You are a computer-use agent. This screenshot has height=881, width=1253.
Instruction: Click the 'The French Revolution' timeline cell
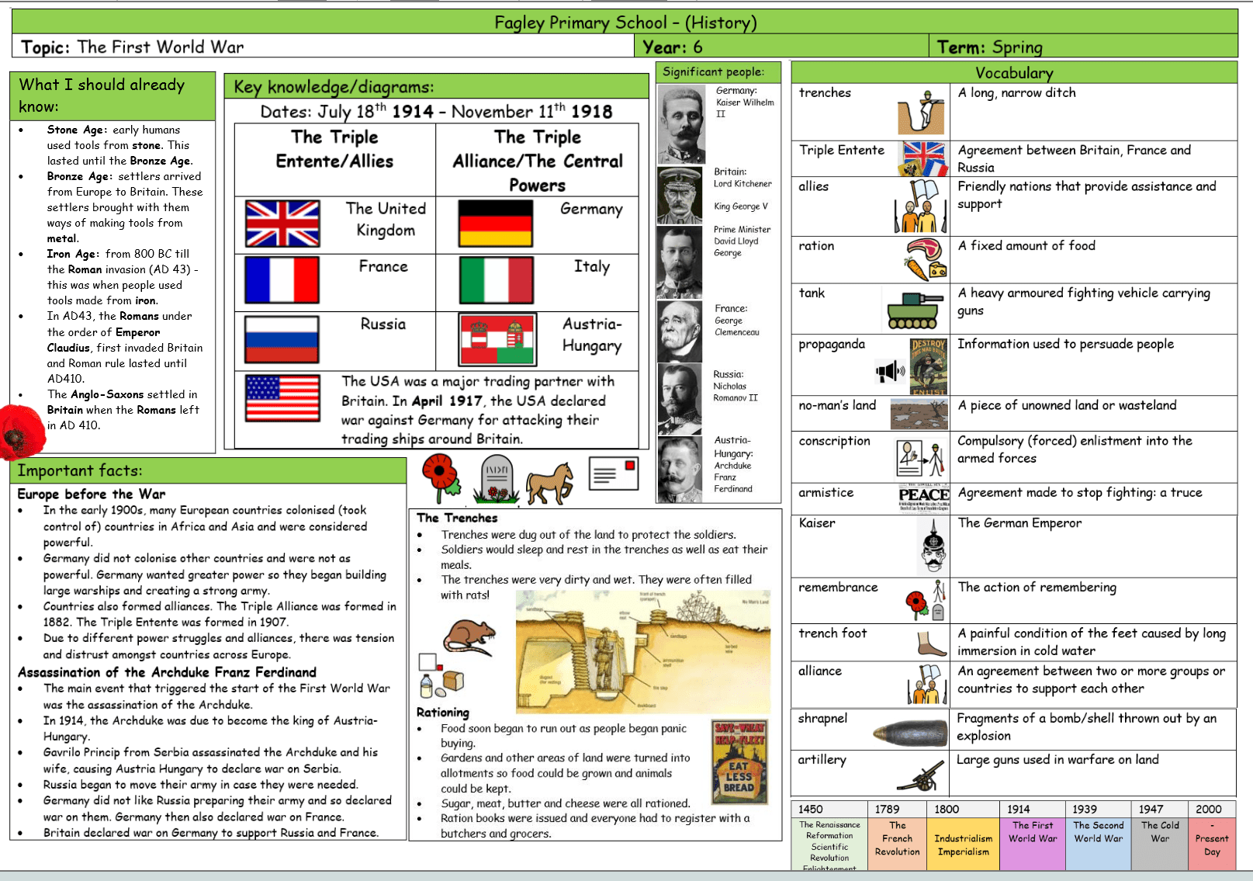(898, 843)
